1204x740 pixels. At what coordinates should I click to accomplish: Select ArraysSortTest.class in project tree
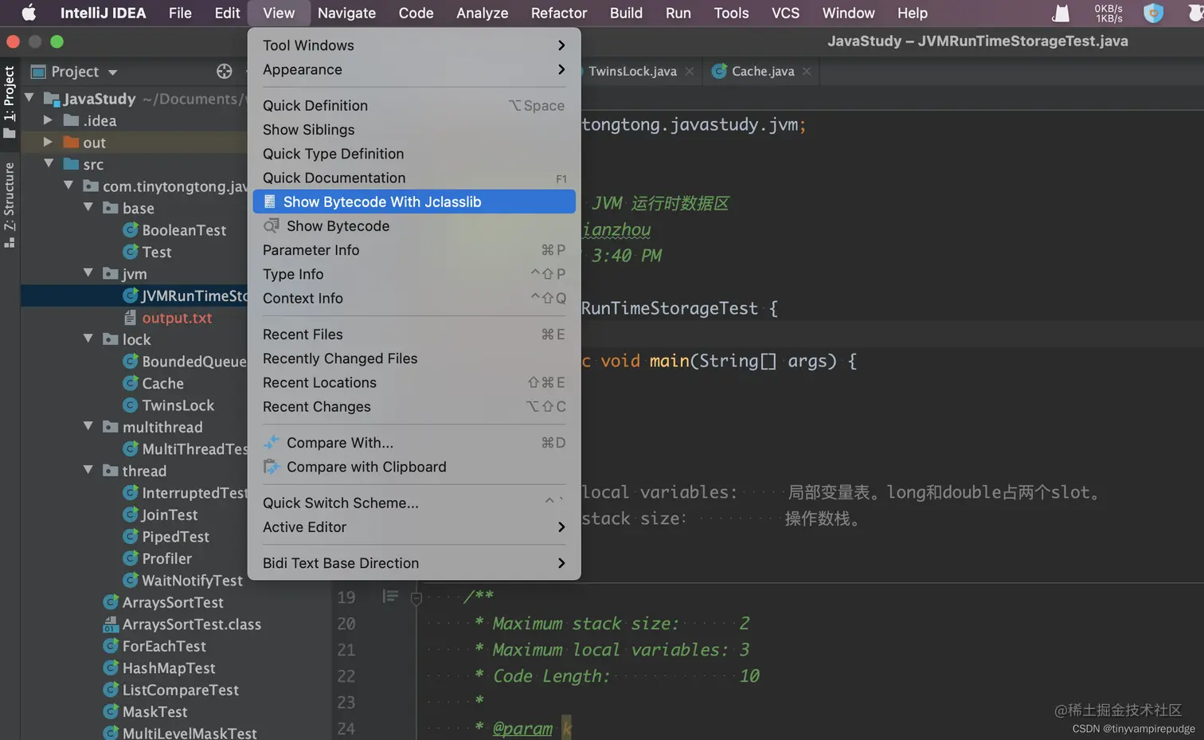point(191,624)
